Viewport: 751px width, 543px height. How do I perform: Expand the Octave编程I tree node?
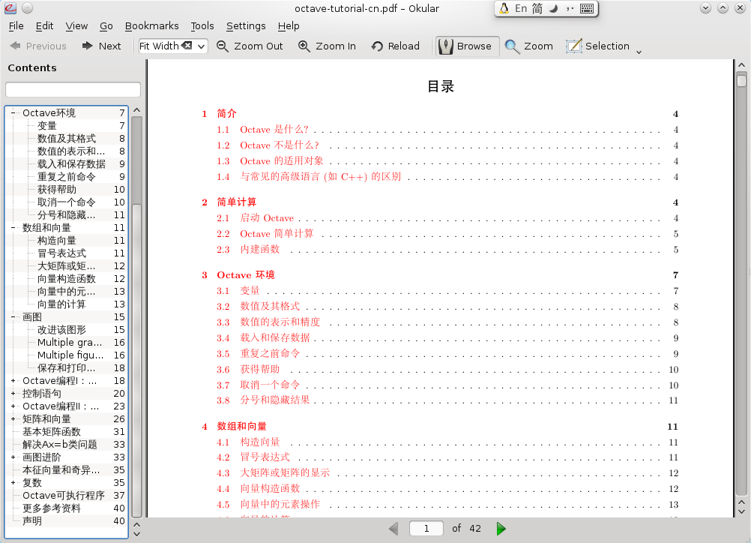pyautogui.click(x=13, y=380)
